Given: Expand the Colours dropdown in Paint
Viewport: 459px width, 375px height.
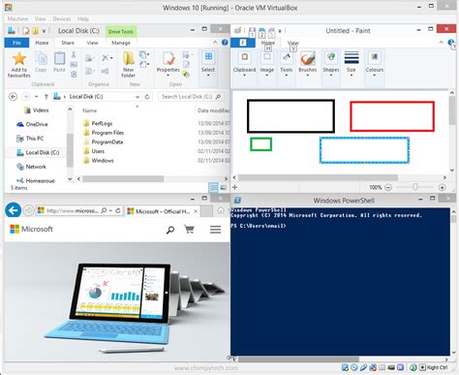Looking at the screenshot, I should tap(375, 76).
